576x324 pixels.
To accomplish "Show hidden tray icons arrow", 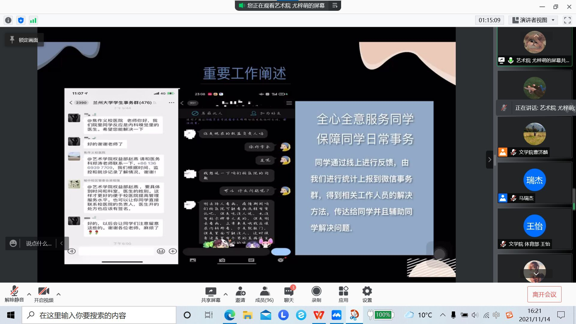I will (442, 315).
